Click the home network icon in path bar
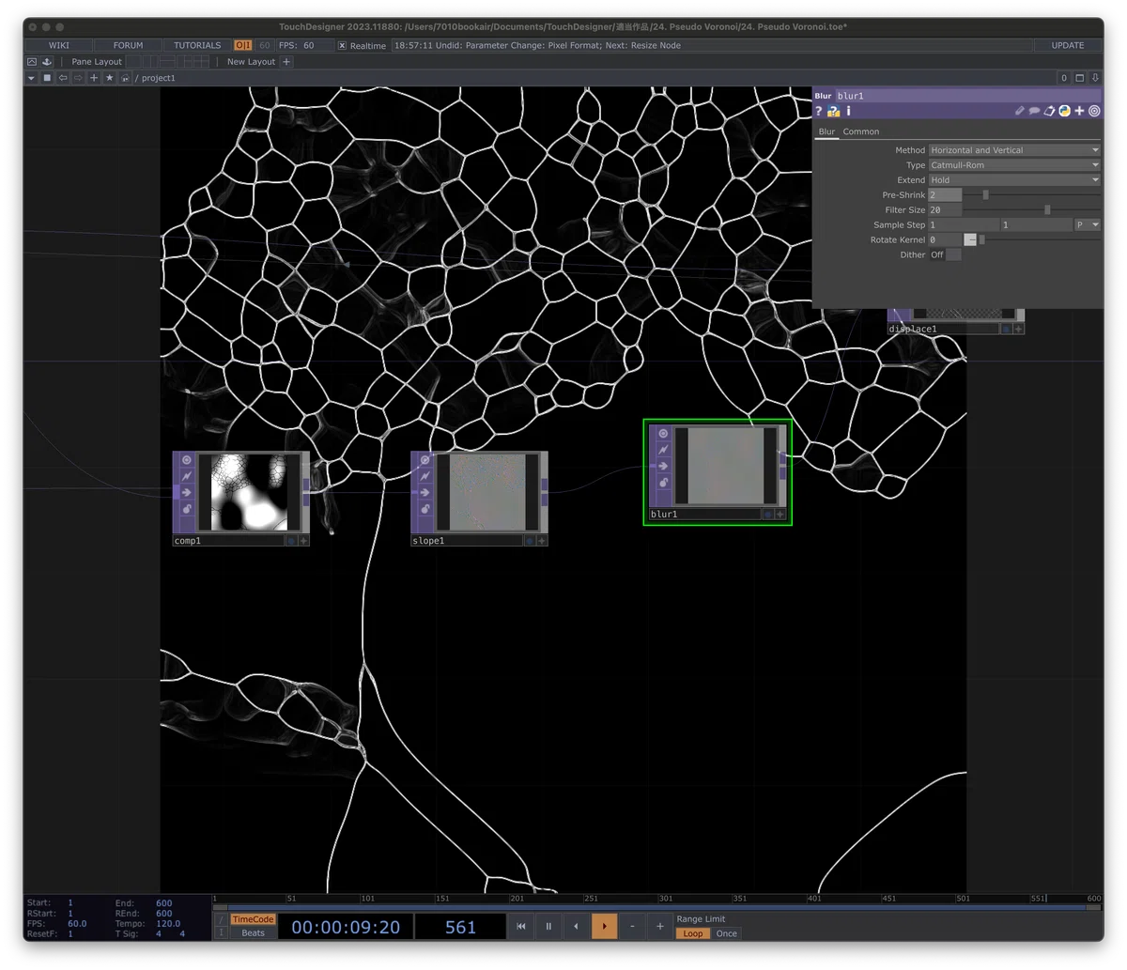 pyautogui.click(x=125, y=78)
